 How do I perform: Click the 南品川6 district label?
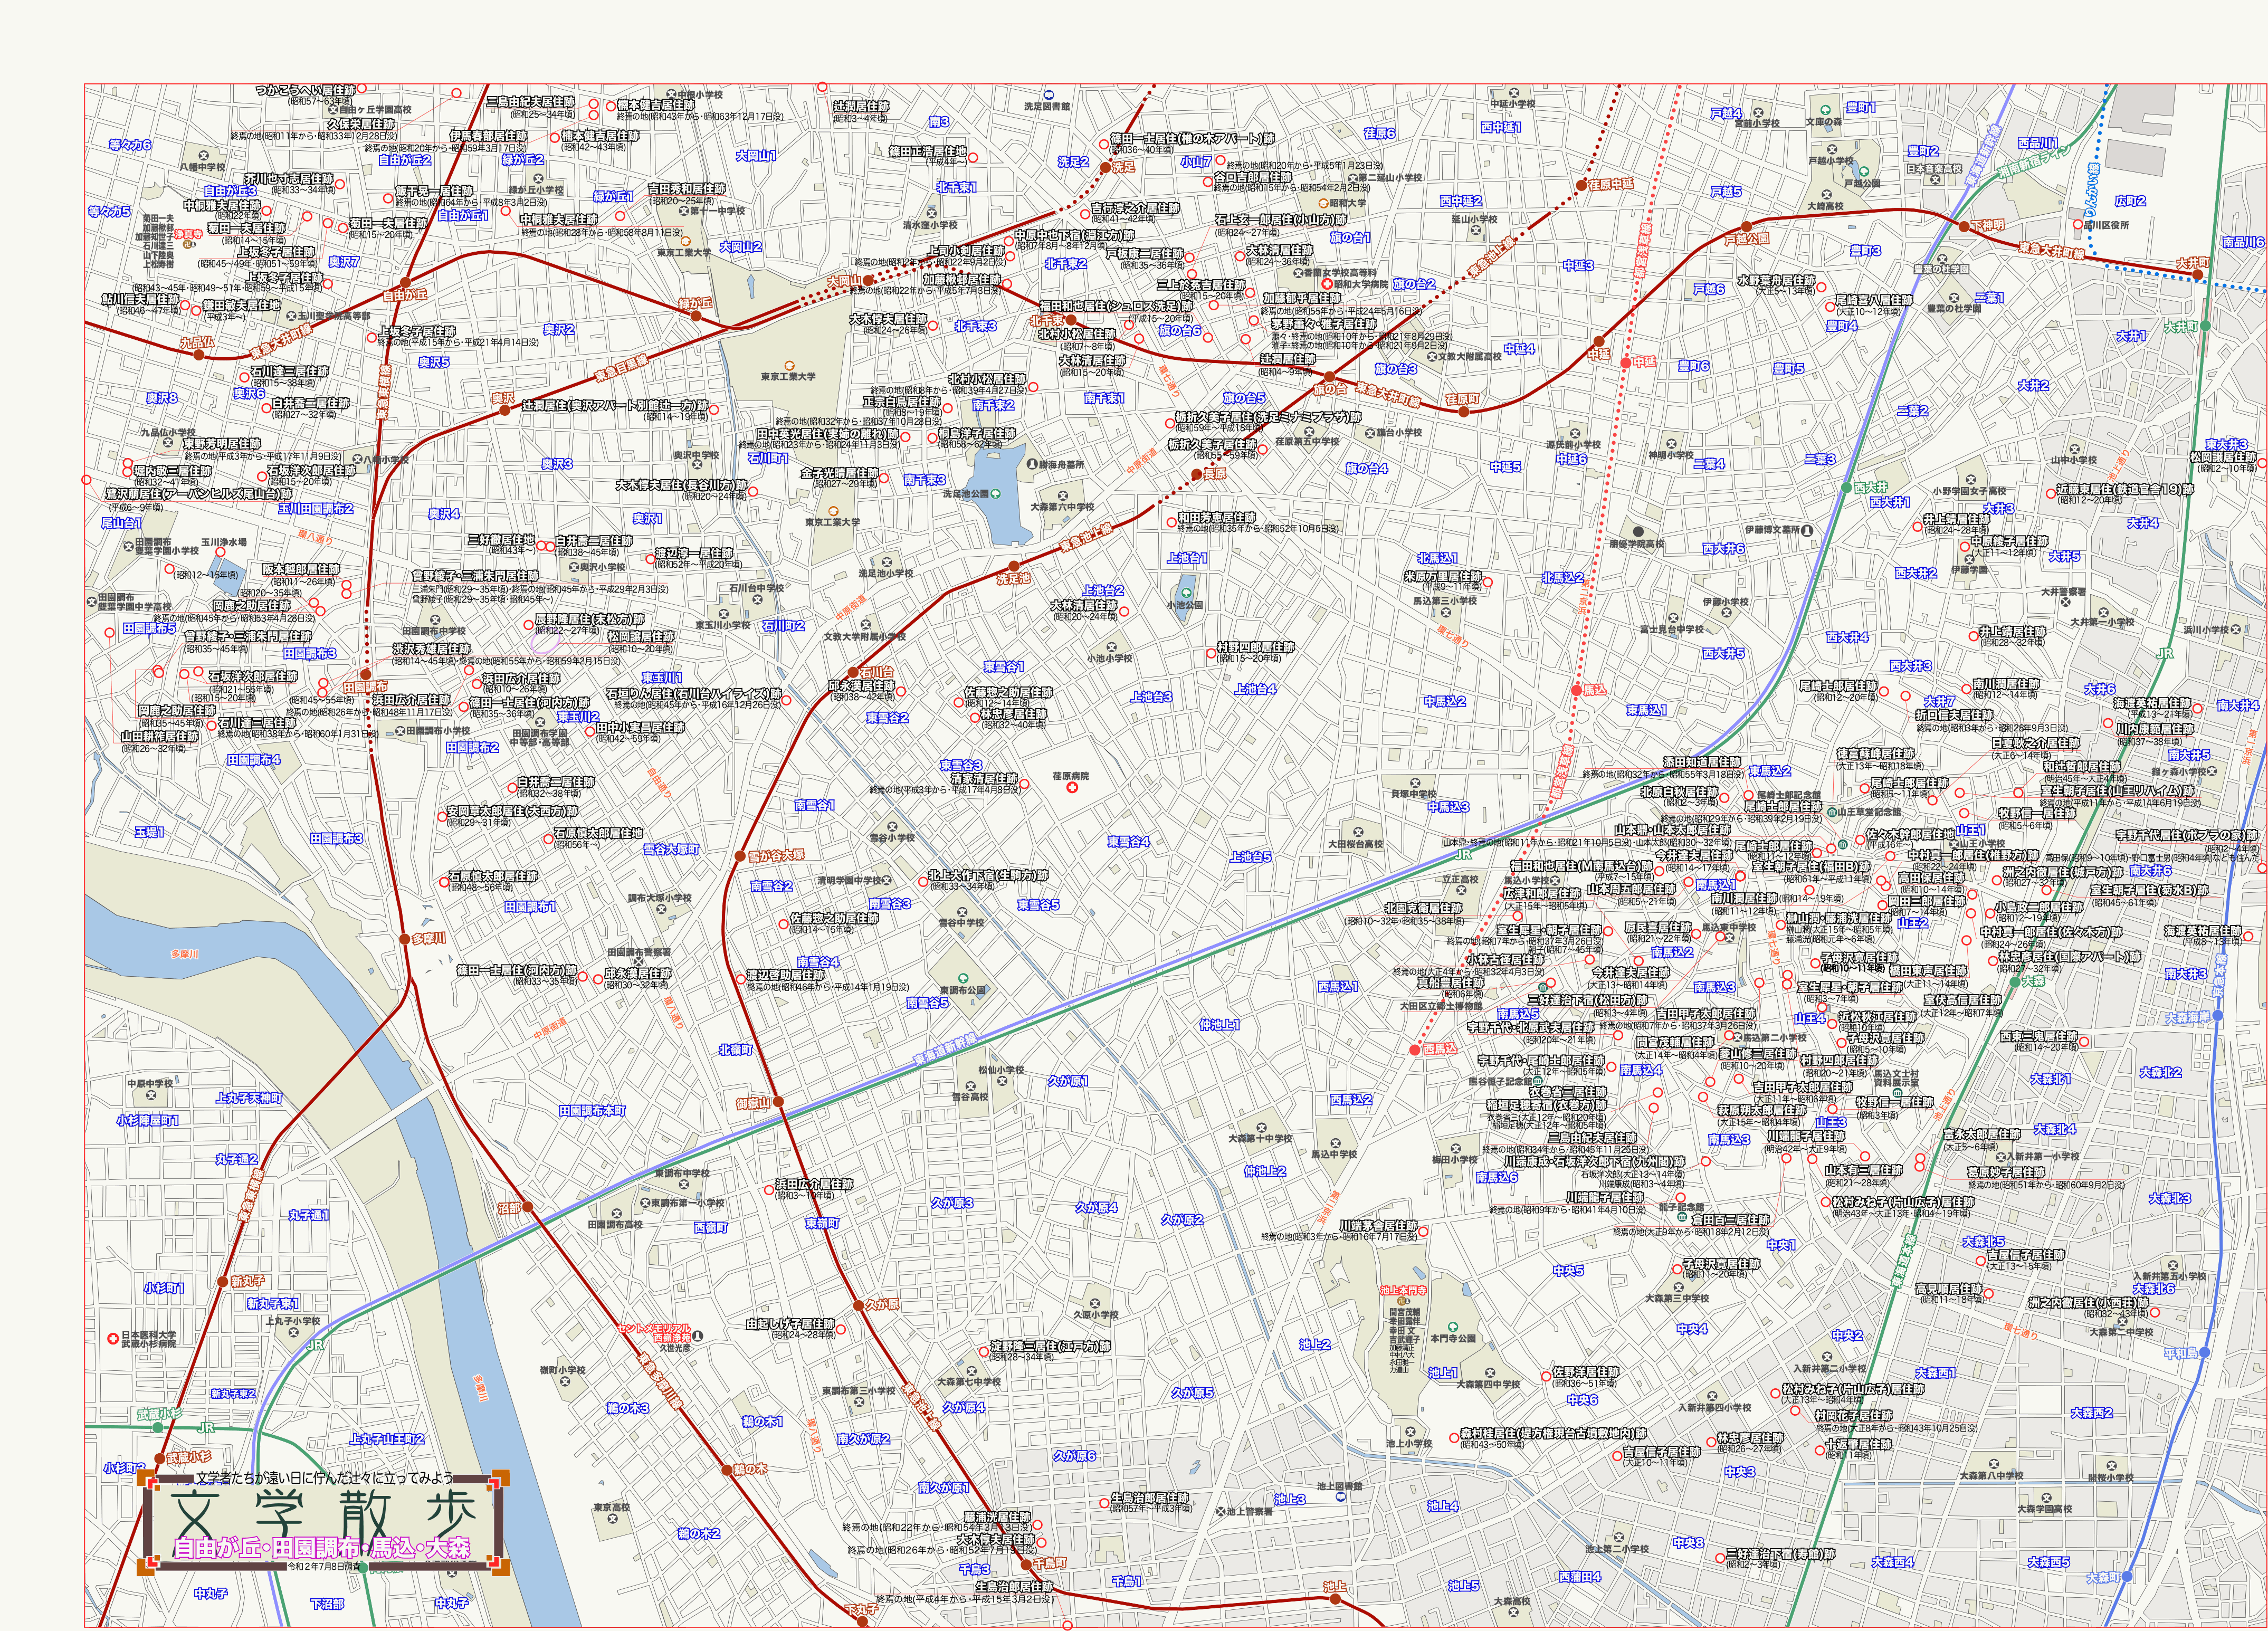click(x=2243, y=242)
